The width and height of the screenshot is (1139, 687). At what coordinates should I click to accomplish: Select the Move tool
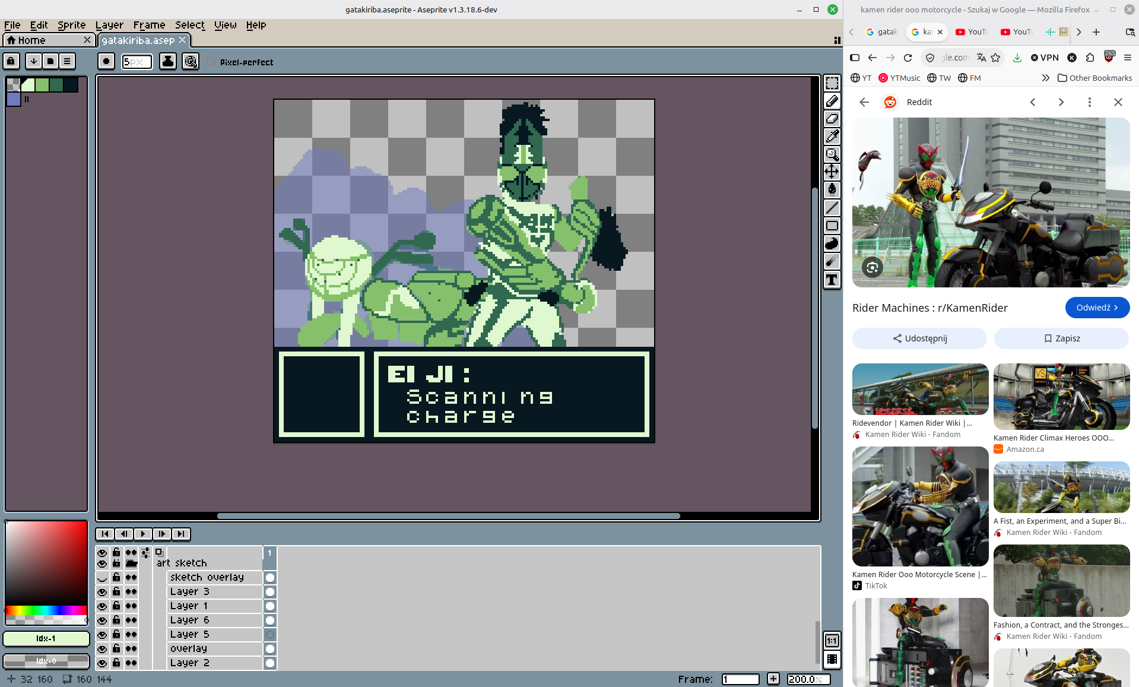[832, 172]
